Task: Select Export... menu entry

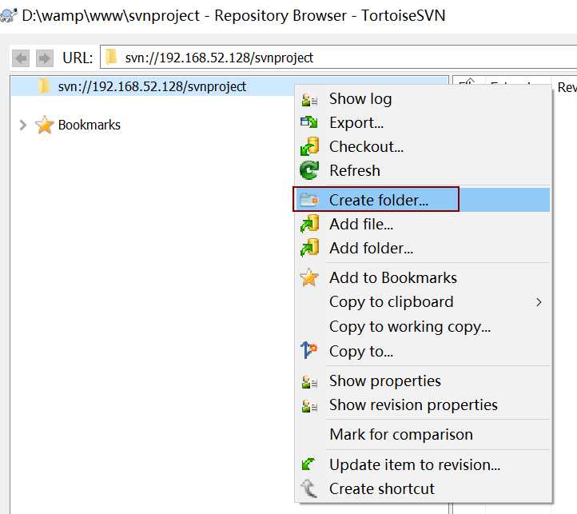Action: (423, 122)
